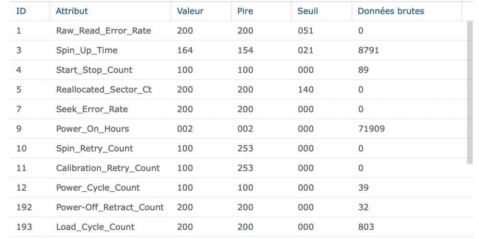Click the Power_Cycle_Count attribute row
Screen dimensions: 479x239
click(x=98, y=188)
